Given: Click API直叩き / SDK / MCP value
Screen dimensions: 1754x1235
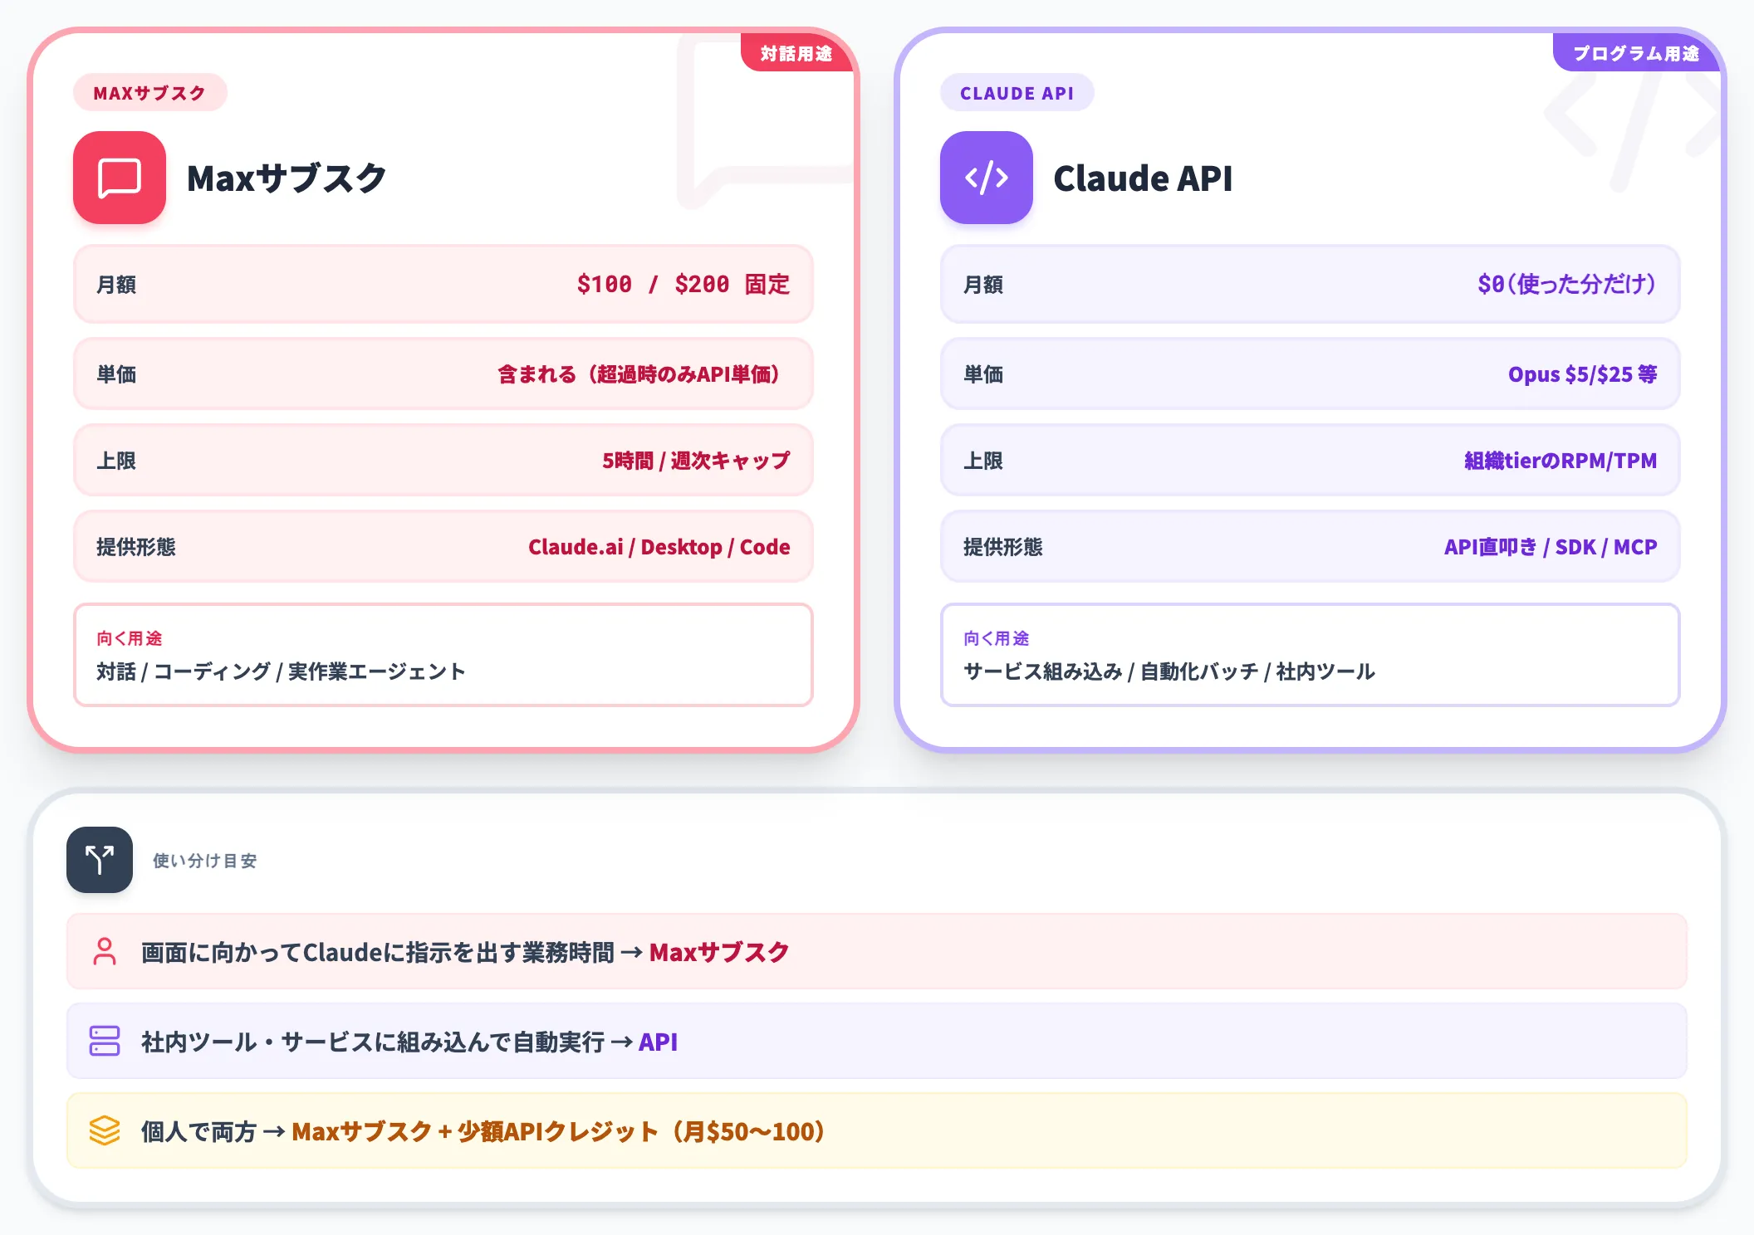Looking at the screenshot, I should click(1551, 547).
